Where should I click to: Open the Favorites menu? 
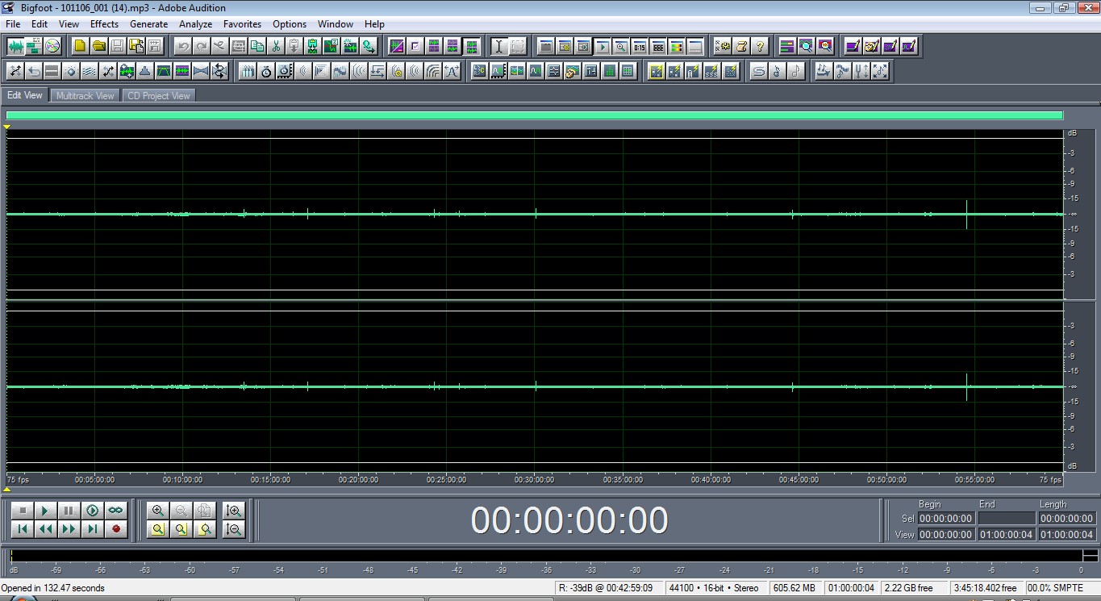pyautogui.click(x=242, y=24)
